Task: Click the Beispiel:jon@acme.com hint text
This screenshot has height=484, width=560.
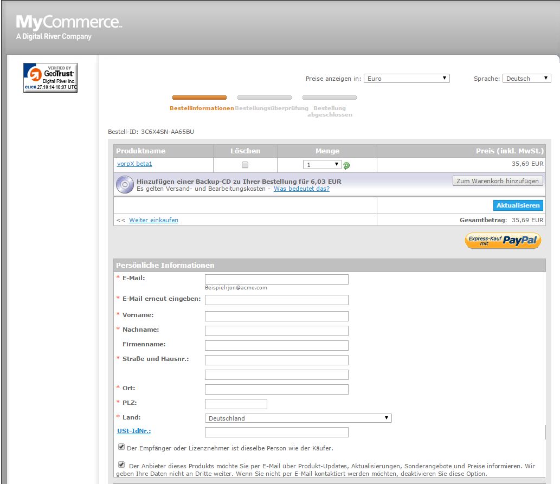Action: point(236,288)
